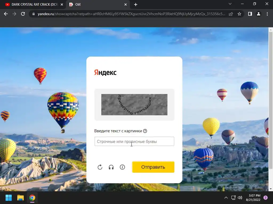This screenshot has height=204, width=273.
Task: Go forward in browser history
Action: point(14,14)
